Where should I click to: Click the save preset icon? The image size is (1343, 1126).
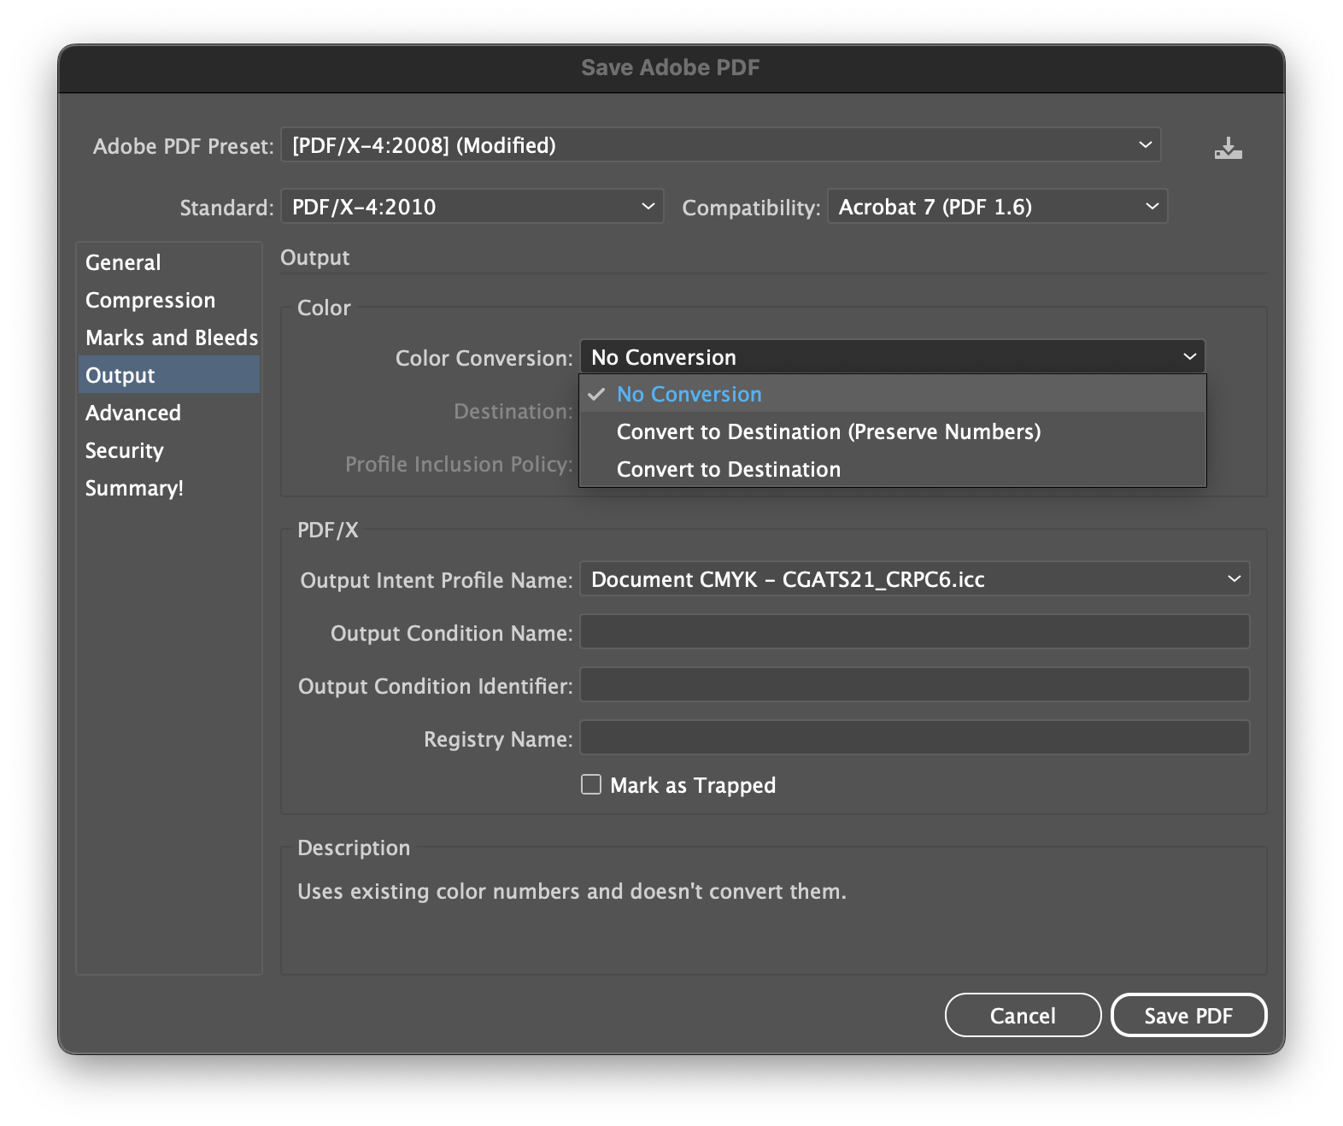pyautogui.click(x=1228, y=148)
